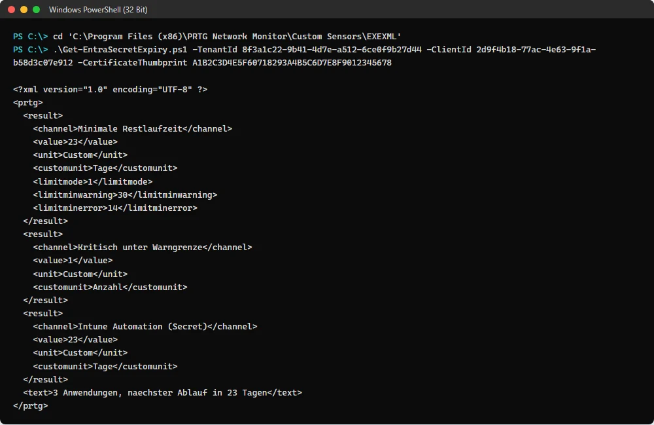Click the green maximize window dot
The width and height of the screenshot is (654, 425).
click(36, 10)
